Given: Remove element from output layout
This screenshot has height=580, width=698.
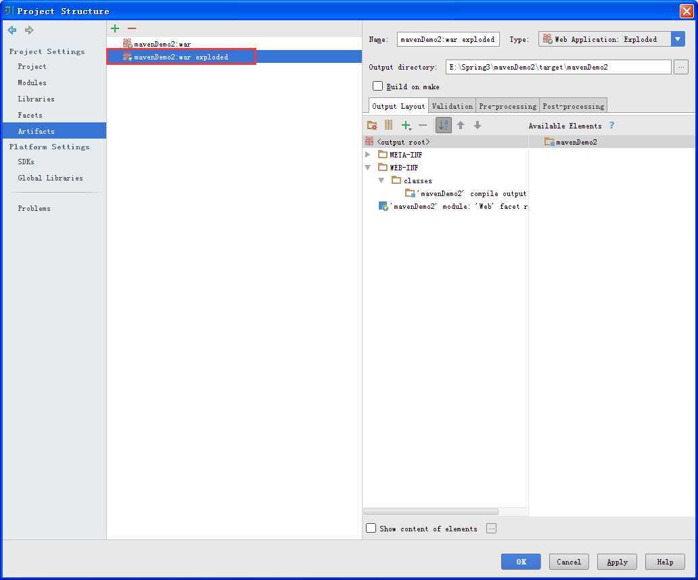Looking at the screenshot, I should click(423, 126).
